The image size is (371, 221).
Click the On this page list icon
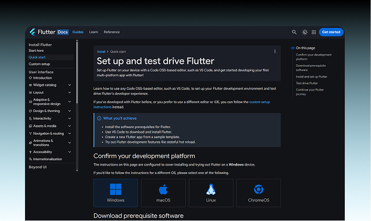coord(292,48)
